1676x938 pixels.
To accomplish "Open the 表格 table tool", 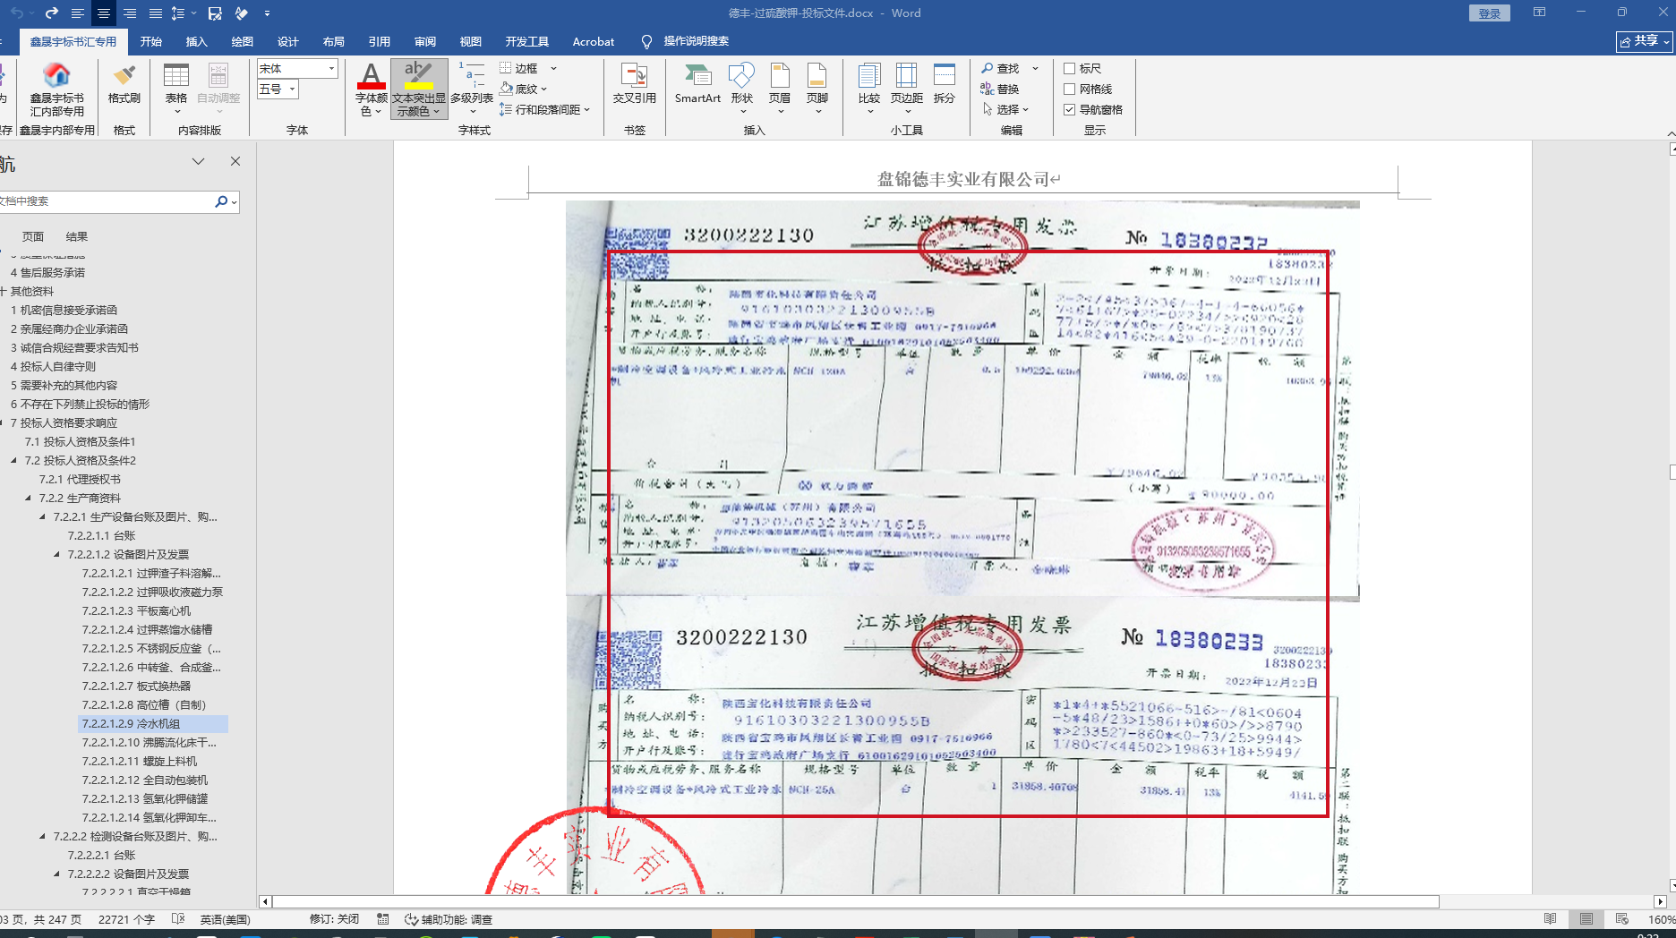I will coord(176,83).
